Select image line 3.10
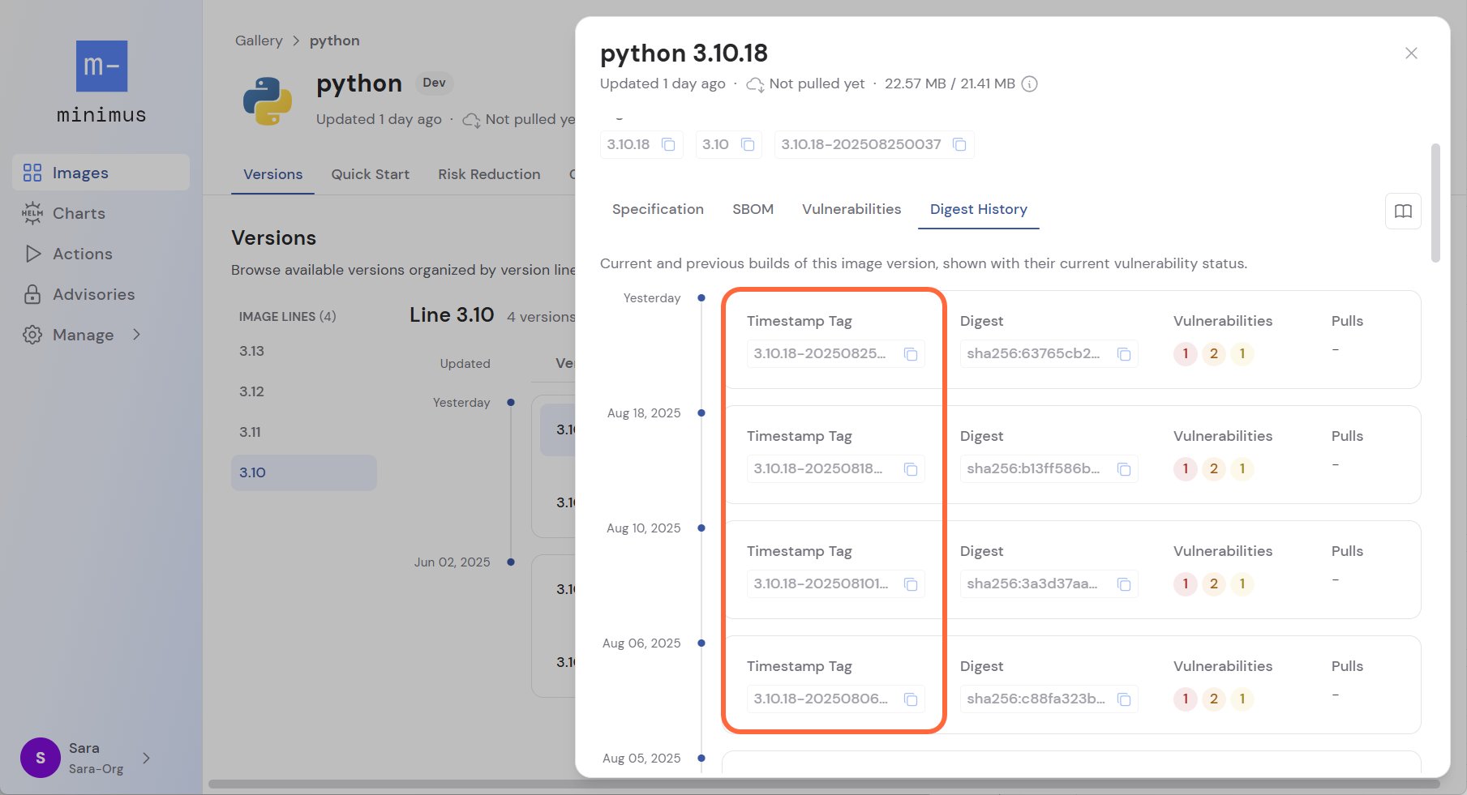 coord(304,472)
